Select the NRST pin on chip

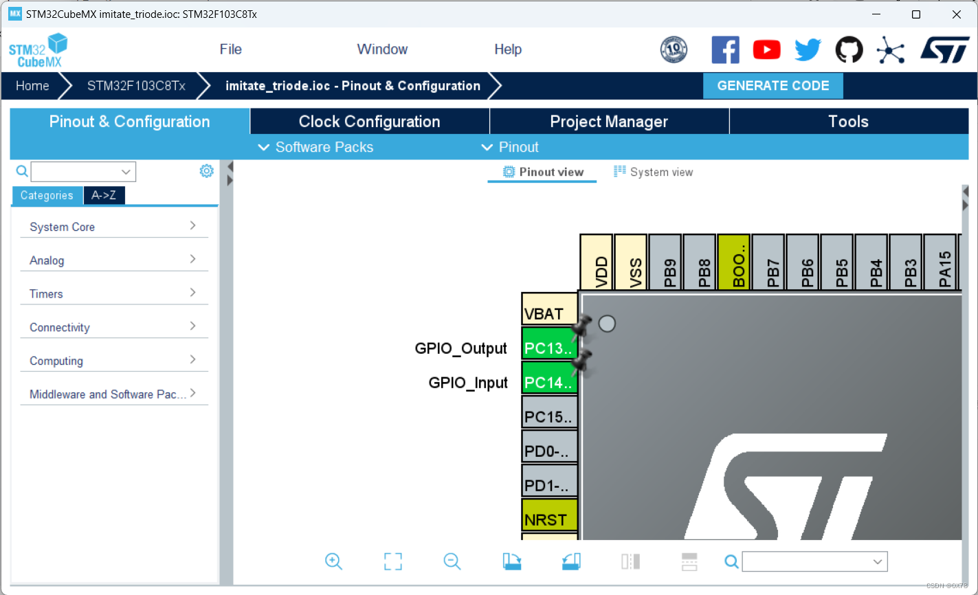click(x=549, y=515)
